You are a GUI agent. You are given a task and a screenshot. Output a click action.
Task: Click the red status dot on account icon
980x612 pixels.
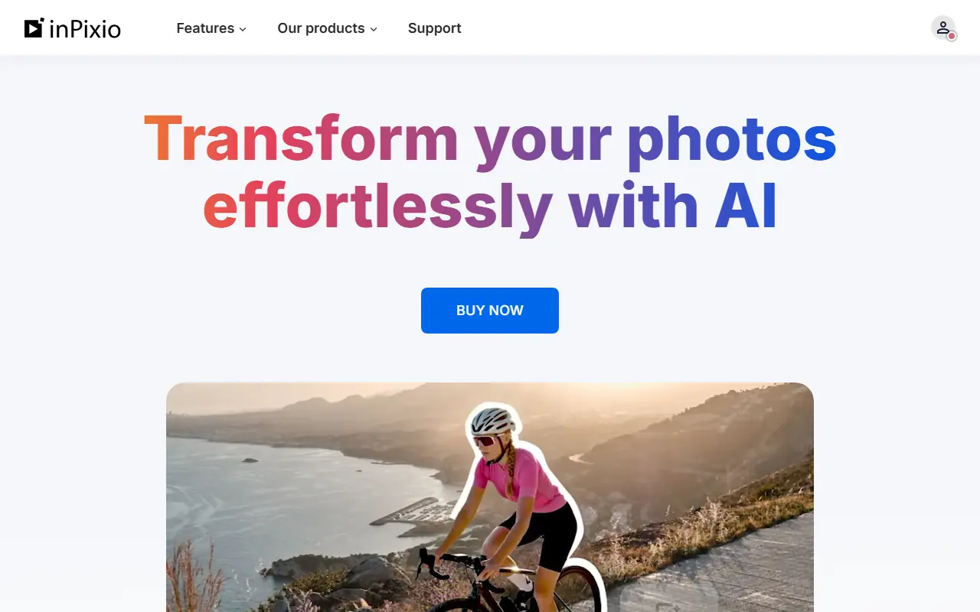[952, 36]
